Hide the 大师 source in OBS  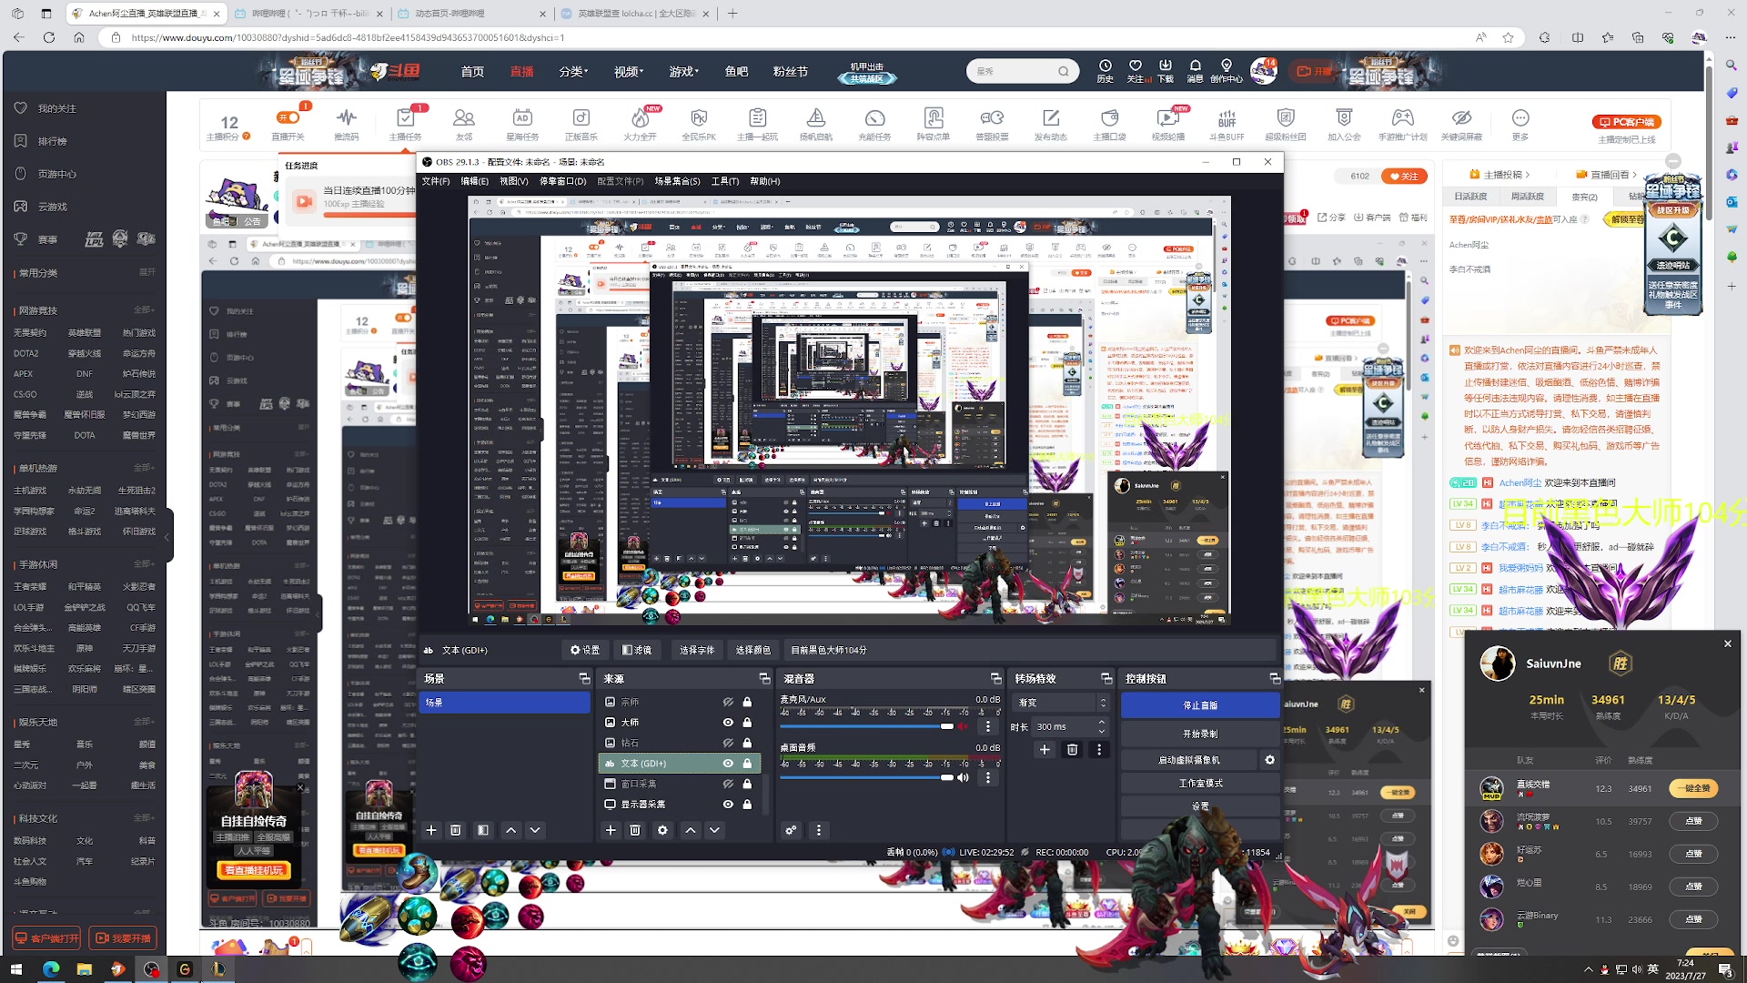[728, 723]
